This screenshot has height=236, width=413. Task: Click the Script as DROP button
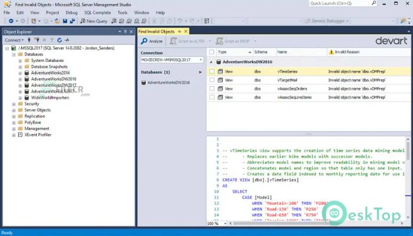pyautogui.click(x=232, y=41)
